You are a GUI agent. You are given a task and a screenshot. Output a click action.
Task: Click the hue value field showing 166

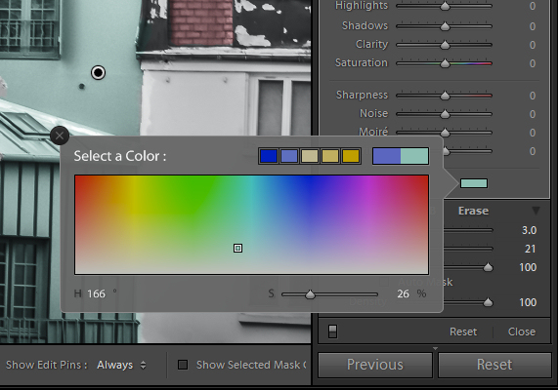click(x=97, y=293)
